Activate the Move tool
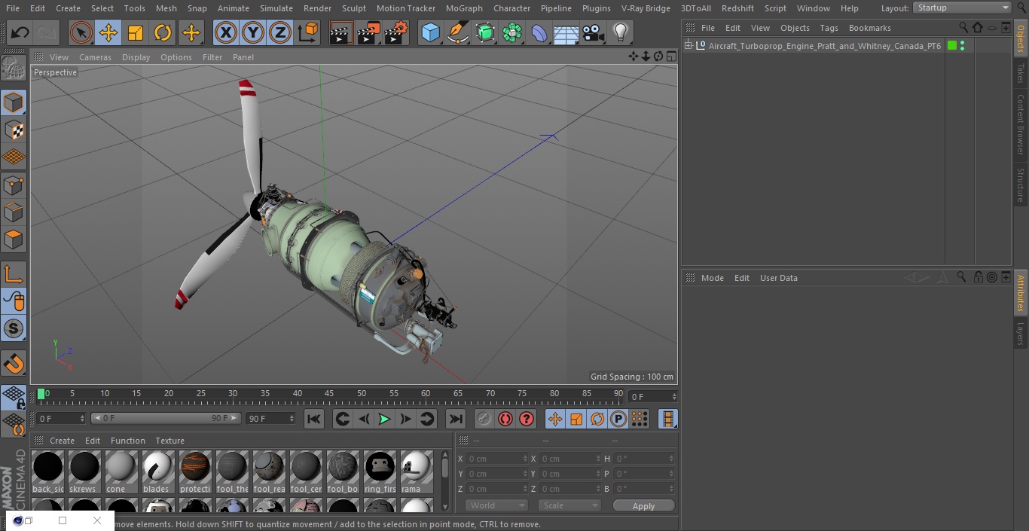The height and width of the screenshot is (531, 1029). tap(108, 32)
